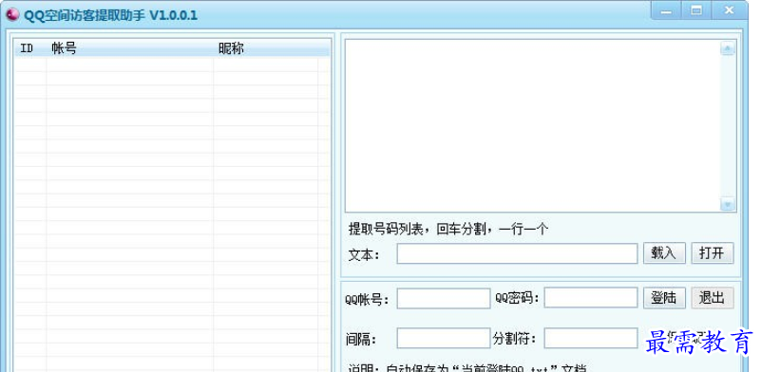
Task: Click the 分割符 input field
Action: (x=591, y=338)
